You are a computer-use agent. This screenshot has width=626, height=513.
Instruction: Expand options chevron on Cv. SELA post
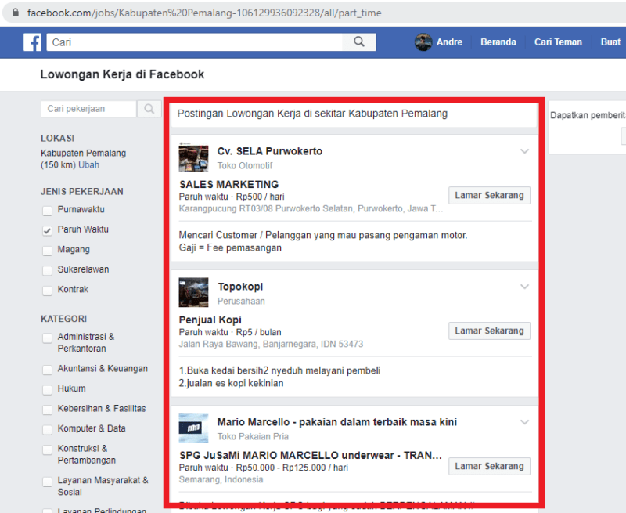[524, 151]
